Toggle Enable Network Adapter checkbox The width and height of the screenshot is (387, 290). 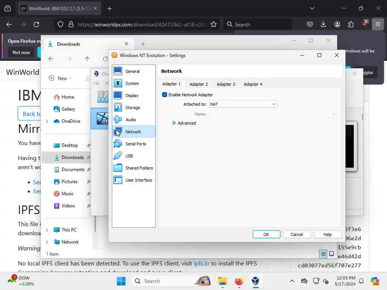coord(164,95)
